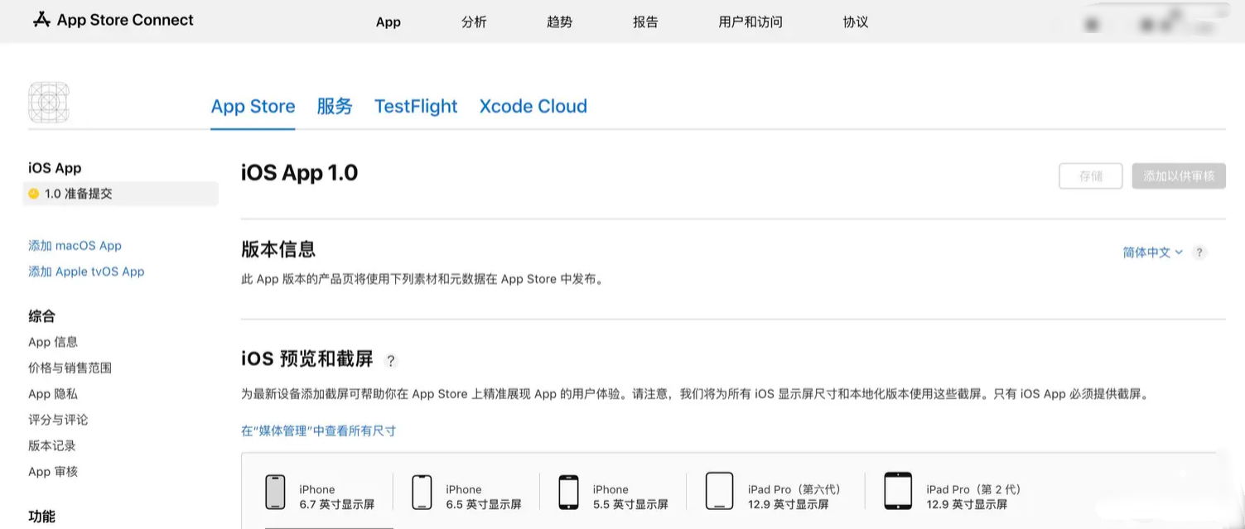
Task: Open 在"媒体管理"中查看所有尺寸 link
Action: (x=318, y=430)
